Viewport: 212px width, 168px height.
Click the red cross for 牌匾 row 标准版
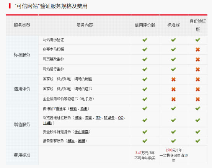coord(173,79)
